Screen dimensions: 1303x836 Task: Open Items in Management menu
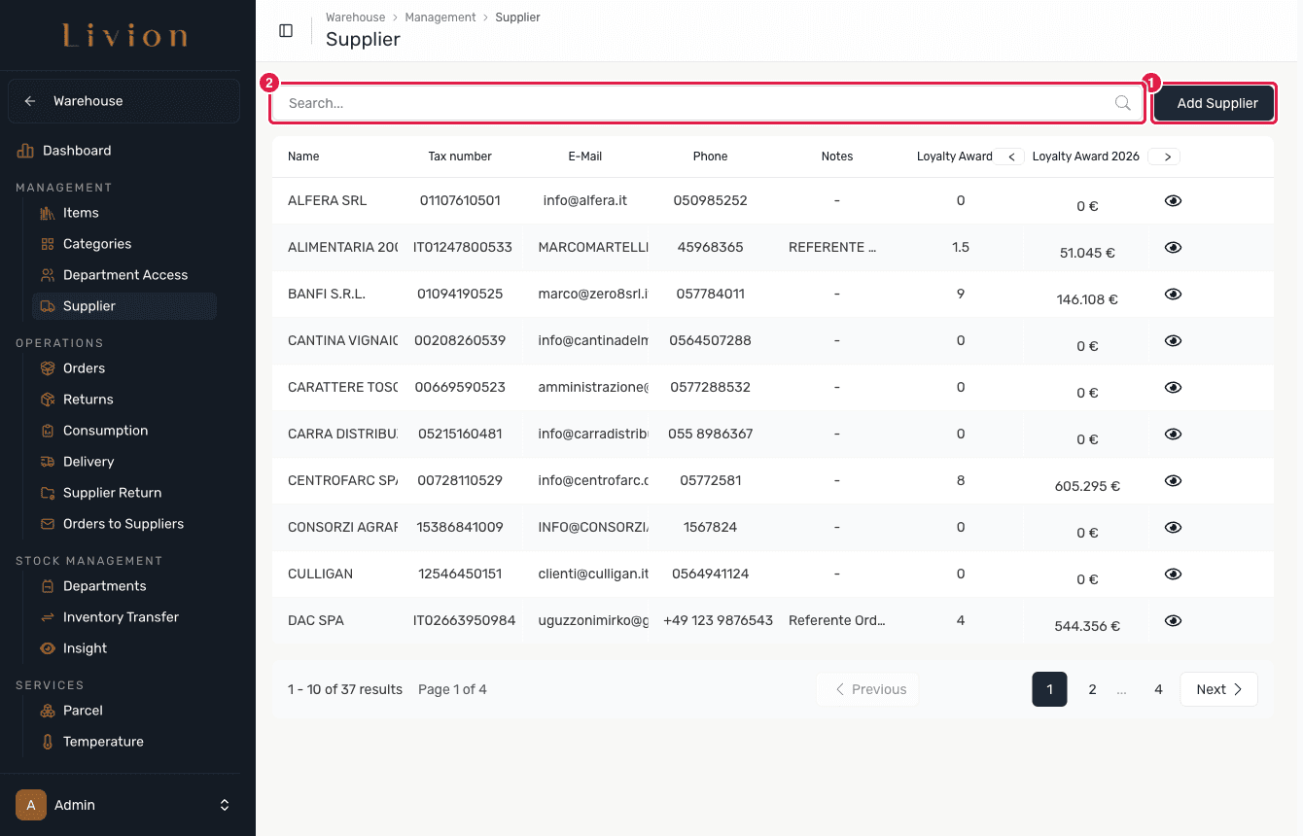click(x=81, y=213)
